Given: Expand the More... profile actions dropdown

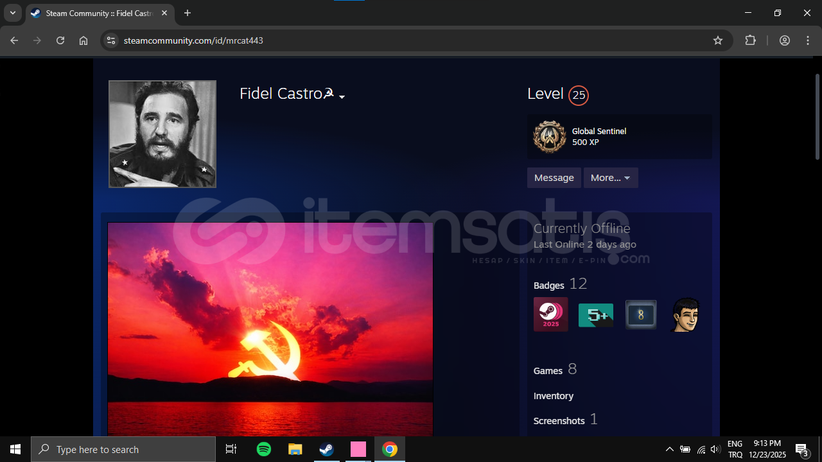Looking at the screenshot, I should coord(610,178).
